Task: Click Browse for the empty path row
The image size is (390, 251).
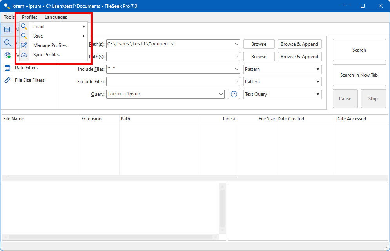Action: [x=259, y=57]
